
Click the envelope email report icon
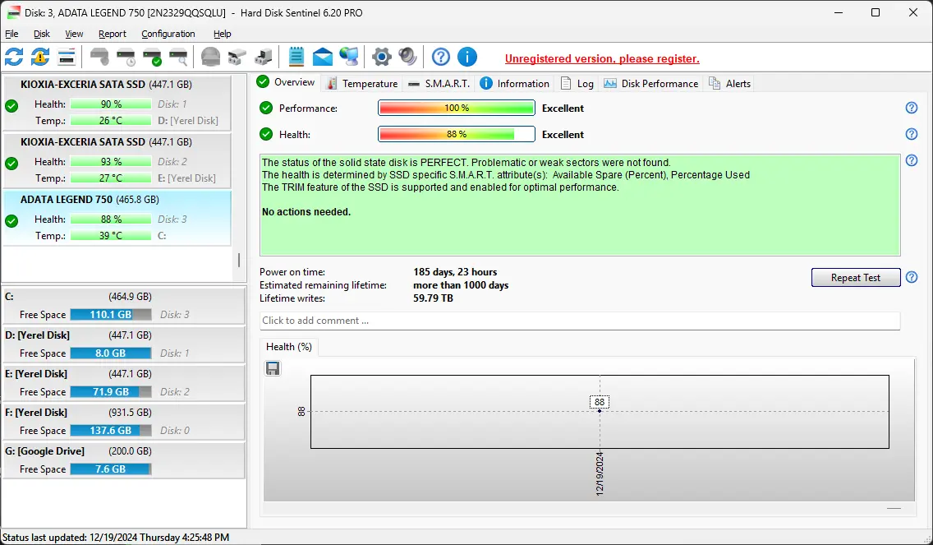[323, 58]
